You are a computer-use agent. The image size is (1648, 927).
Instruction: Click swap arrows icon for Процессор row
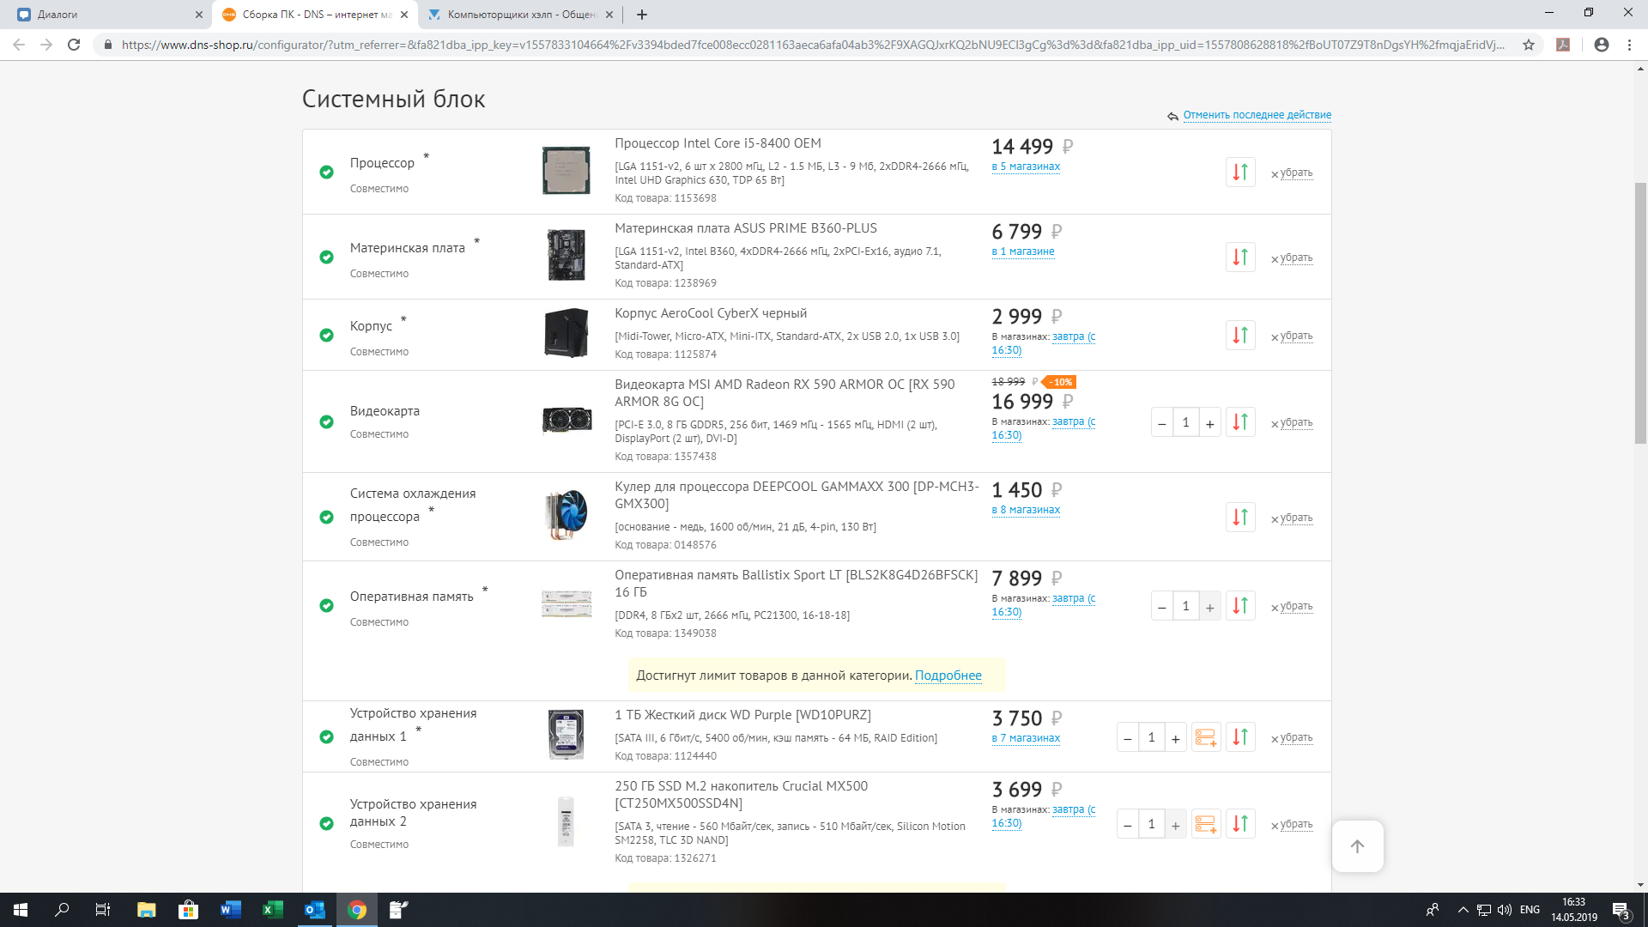coord(1240,172)
